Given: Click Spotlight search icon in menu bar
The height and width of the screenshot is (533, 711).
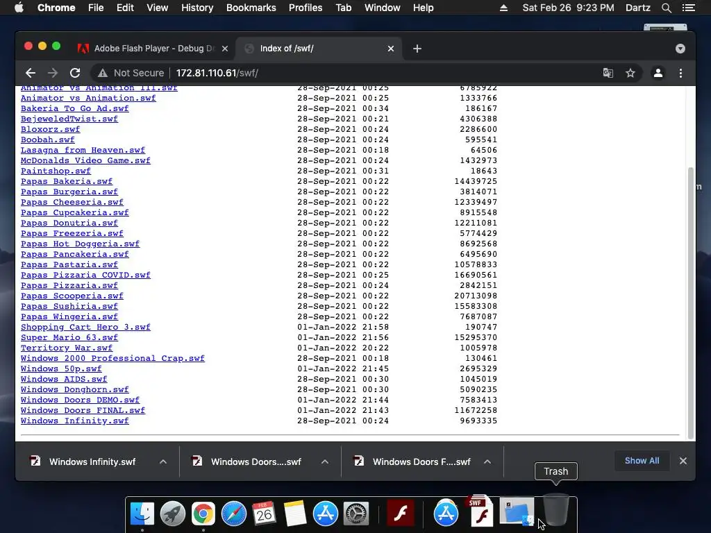Looking at the screenshot, I should [x=667, y=8].
